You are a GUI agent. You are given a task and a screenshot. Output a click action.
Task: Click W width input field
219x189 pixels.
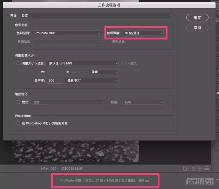coord(55,72)
